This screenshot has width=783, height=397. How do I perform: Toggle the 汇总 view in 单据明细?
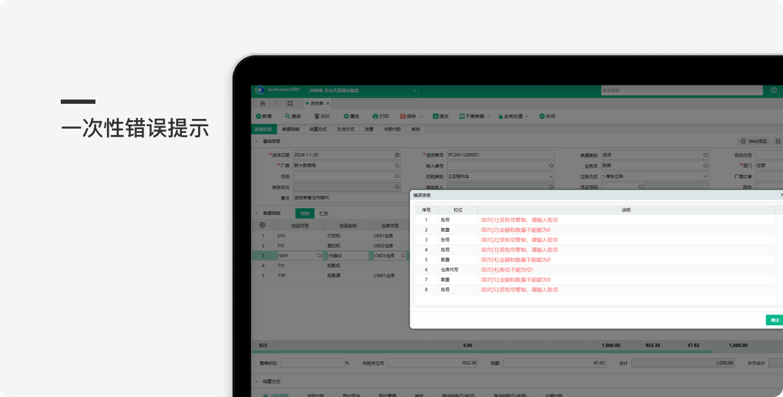point(323,214)
